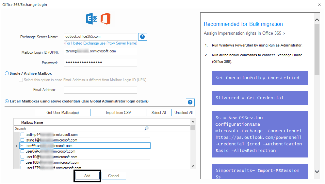
Task: Click the $livecred = Get-Credential command block
Action: [260, 98]
